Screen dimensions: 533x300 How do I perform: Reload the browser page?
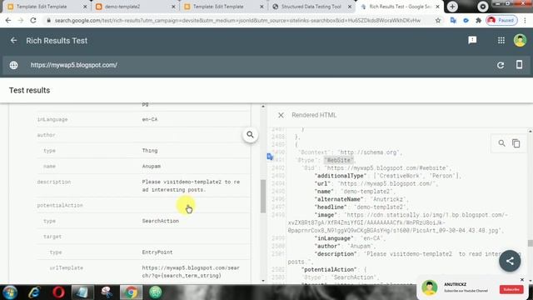[x=33, y=20]
